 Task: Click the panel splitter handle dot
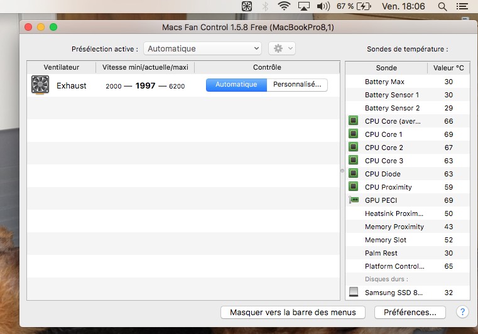(x=342, y=171)
